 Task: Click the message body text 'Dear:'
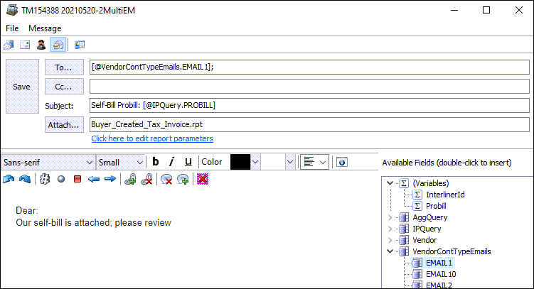click(x=27, y=210)
